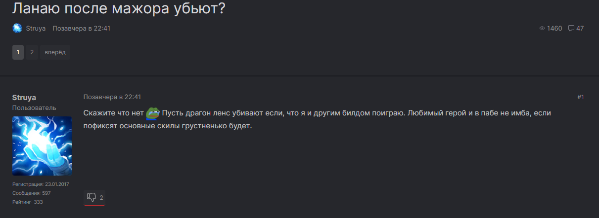This screenshot has height=218, width=599.
Task: Click the comments speech bubble icon
Action: [x=571, y=28]
